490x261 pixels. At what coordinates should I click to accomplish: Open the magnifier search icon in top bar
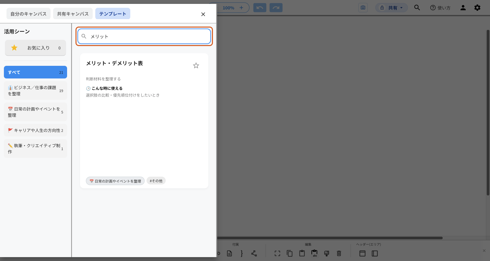(x=417, y=8)
